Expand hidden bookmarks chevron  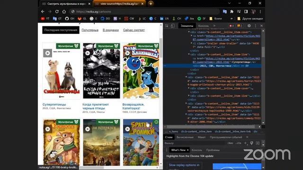coord(232,18)
